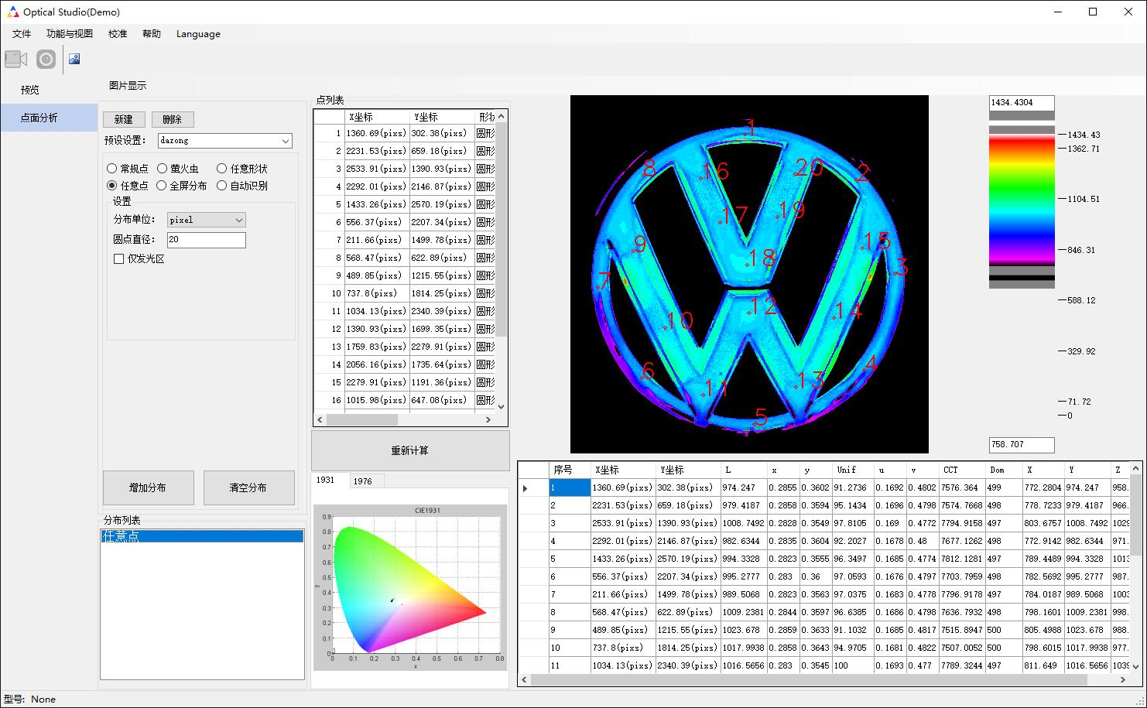1147x708 pixels.
Task: Open the 文件 menu
Action: click(22, 34)
